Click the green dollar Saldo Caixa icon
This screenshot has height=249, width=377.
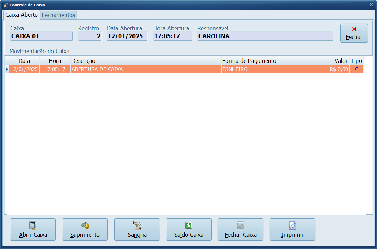(189, 225)
